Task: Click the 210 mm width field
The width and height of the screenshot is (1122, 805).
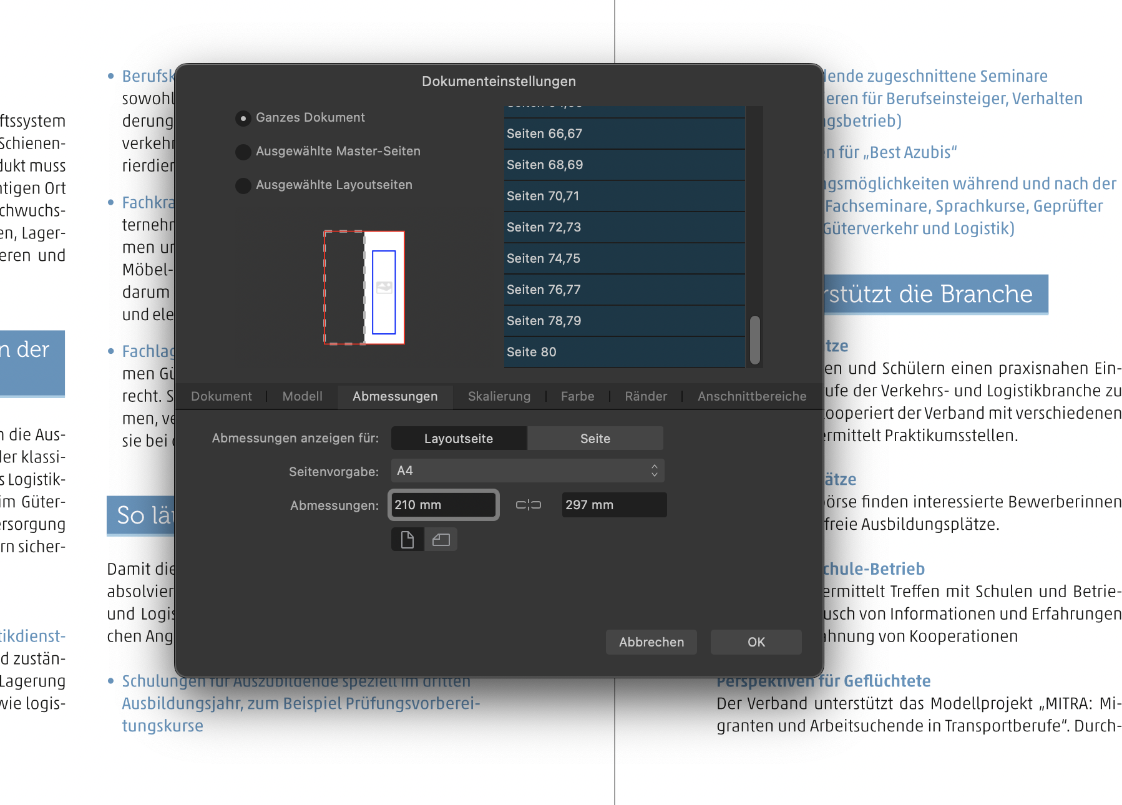Action: 444,505
